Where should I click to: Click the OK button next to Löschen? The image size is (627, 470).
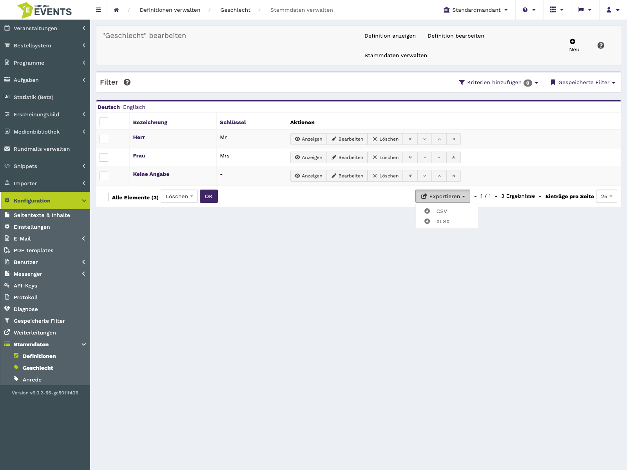click(209, 196)
